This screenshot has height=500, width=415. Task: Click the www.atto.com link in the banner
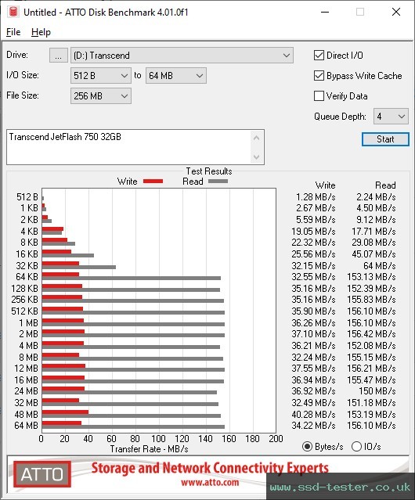coord(210,482)
